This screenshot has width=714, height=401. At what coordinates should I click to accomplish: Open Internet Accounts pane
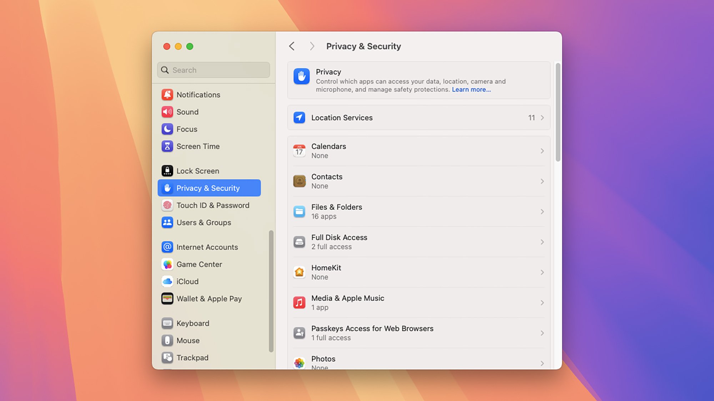click(x=209, y=247)
